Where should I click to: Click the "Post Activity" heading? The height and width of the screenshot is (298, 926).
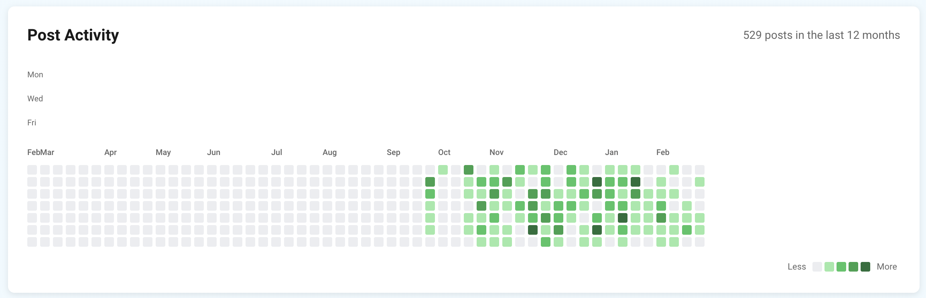[x=73, y=35]
